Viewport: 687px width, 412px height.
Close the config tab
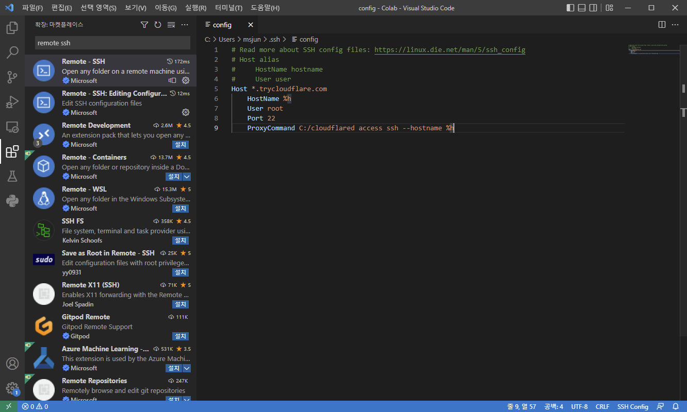point(251,25)
